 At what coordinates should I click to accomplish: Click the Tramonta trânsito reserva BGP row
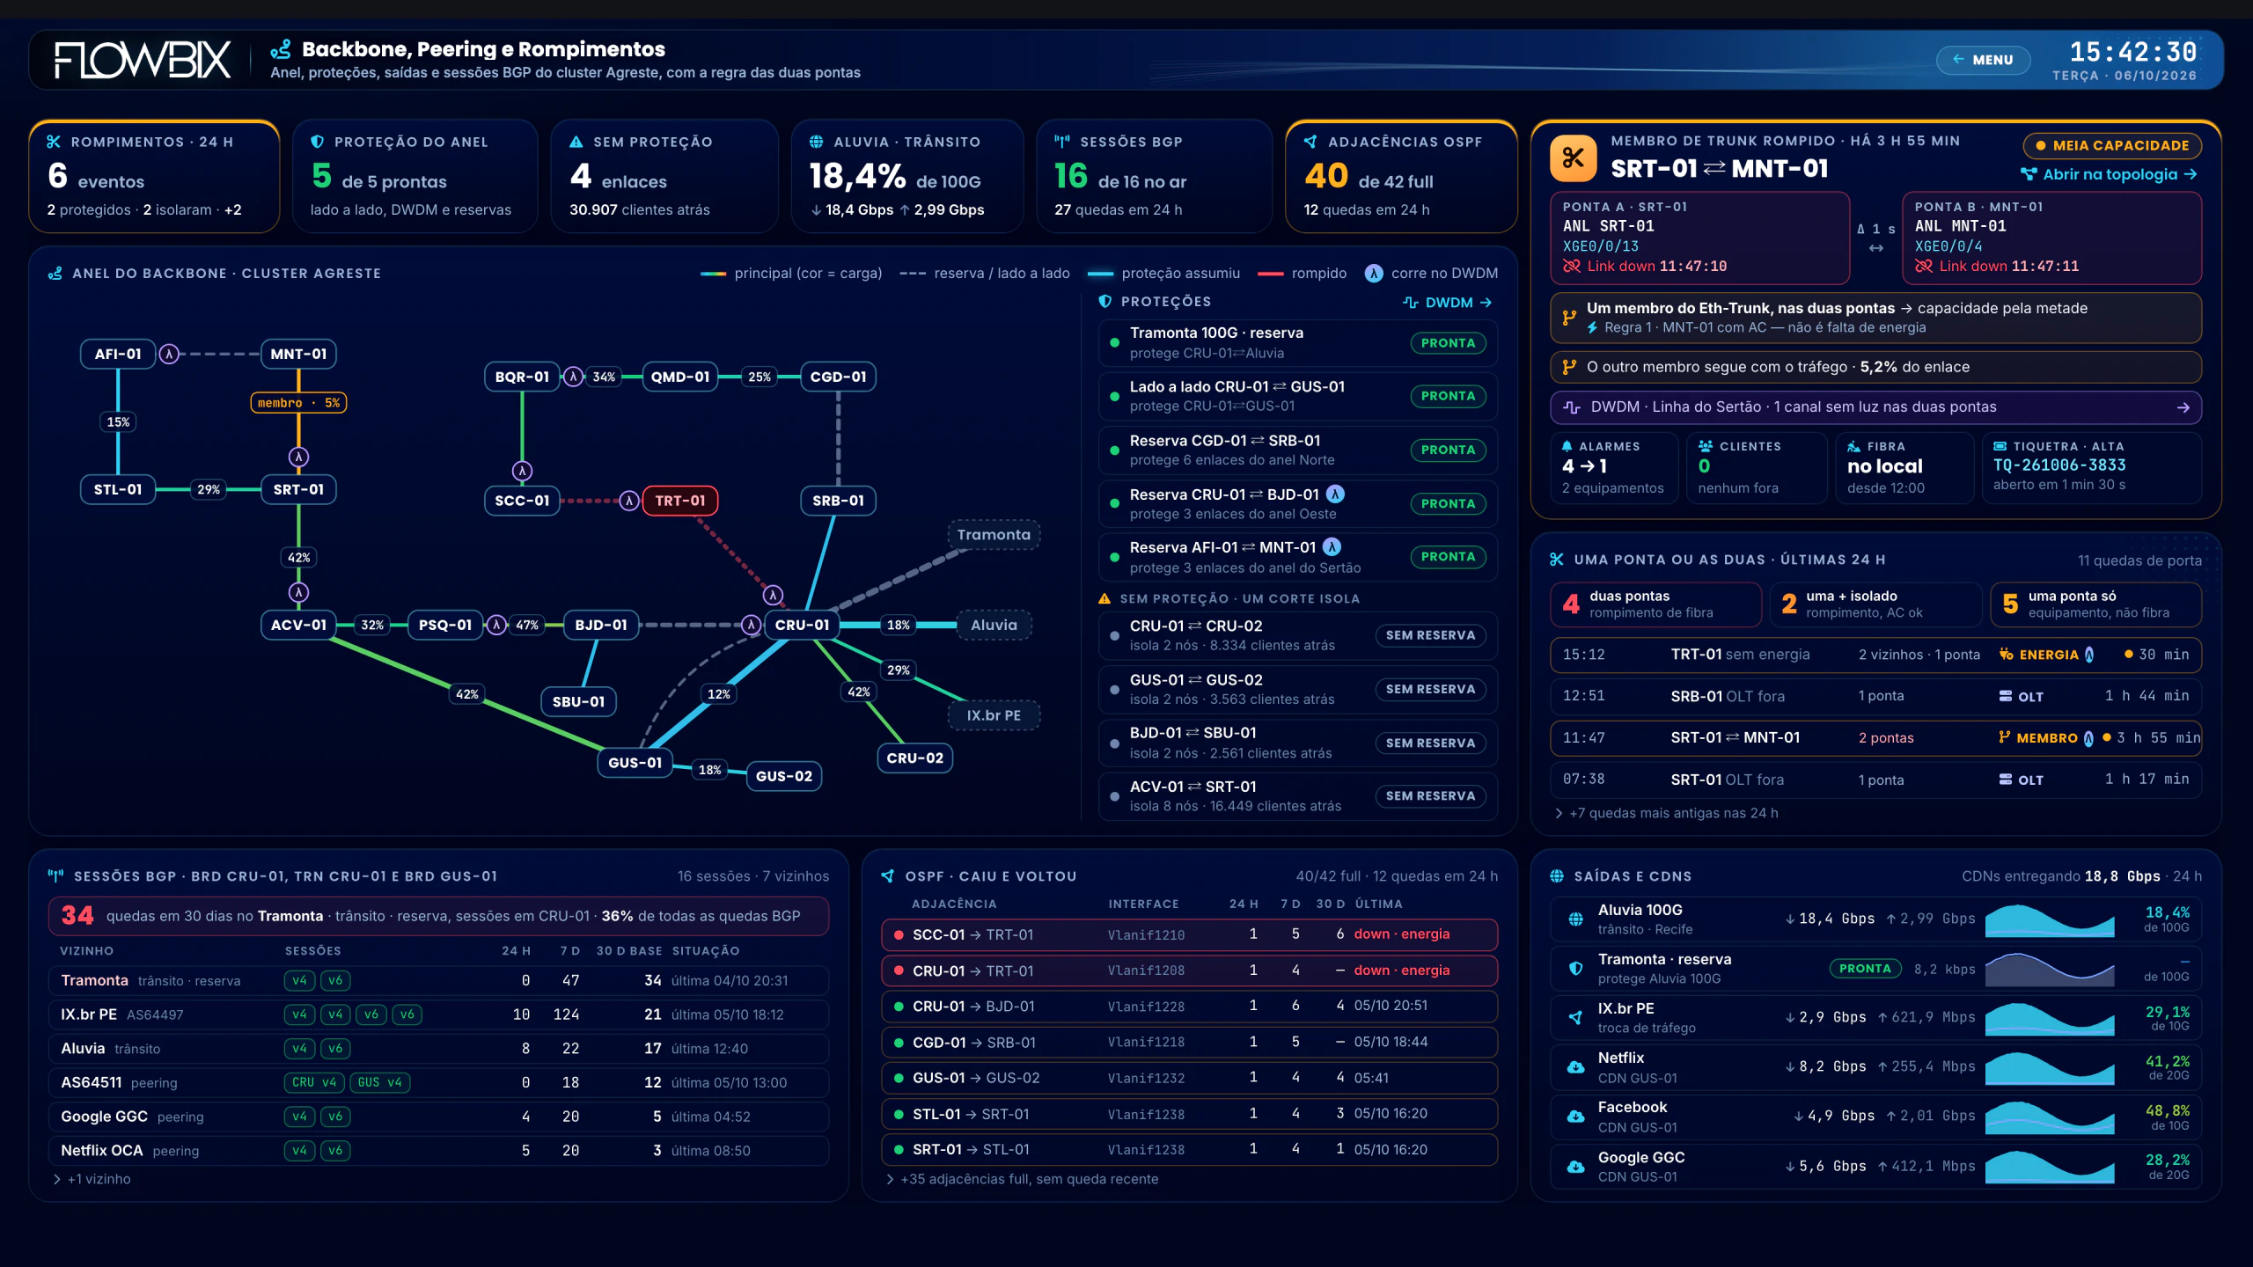[438, 980]
